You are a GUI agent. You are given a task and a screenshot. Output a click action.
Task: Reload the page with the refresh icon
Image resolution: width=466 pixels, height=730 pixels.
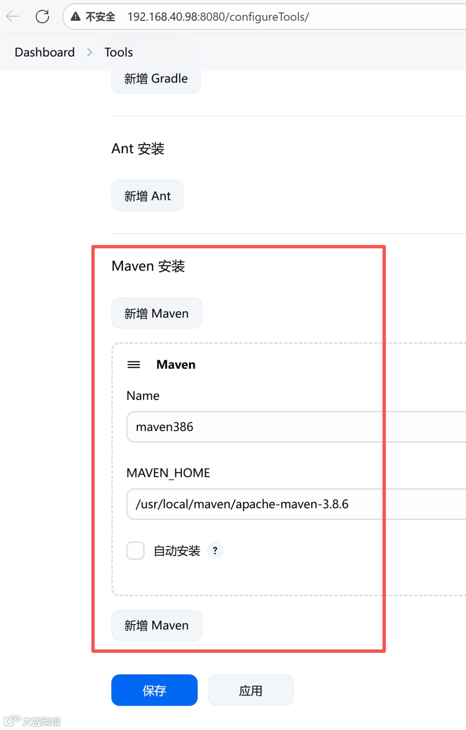tap(42, 17)
